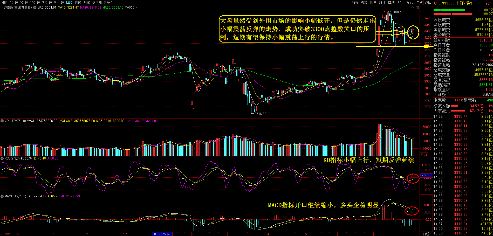Click the green list icon beside 999999

pos(440,3)
